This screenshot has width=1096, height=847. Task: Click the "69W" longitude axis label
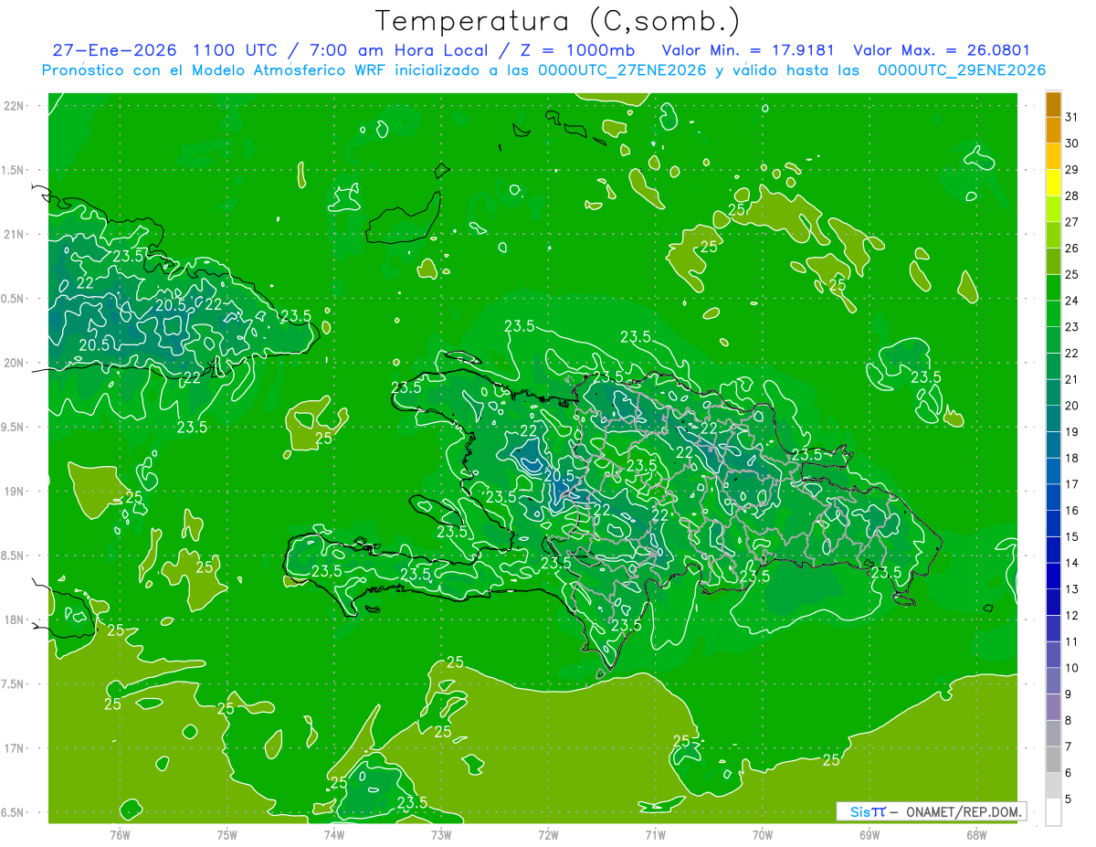coord(869,834)
